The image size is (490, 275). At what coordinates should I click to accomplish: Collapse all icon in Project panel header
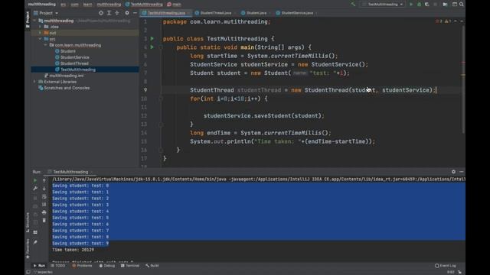(x=117, y=13)
